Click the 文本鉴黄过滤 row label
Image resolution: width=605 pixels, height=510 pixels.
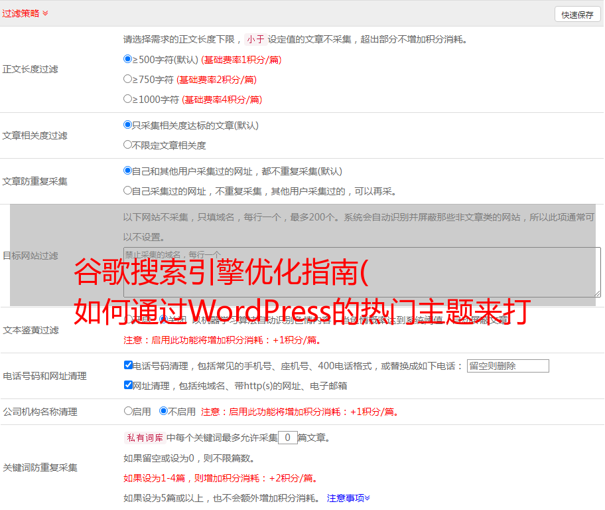tap(31, 330)
